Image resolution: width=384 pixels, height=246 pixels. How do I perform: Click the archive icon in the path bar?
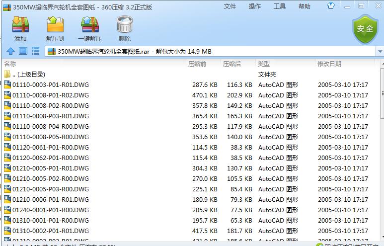(52, 52)
